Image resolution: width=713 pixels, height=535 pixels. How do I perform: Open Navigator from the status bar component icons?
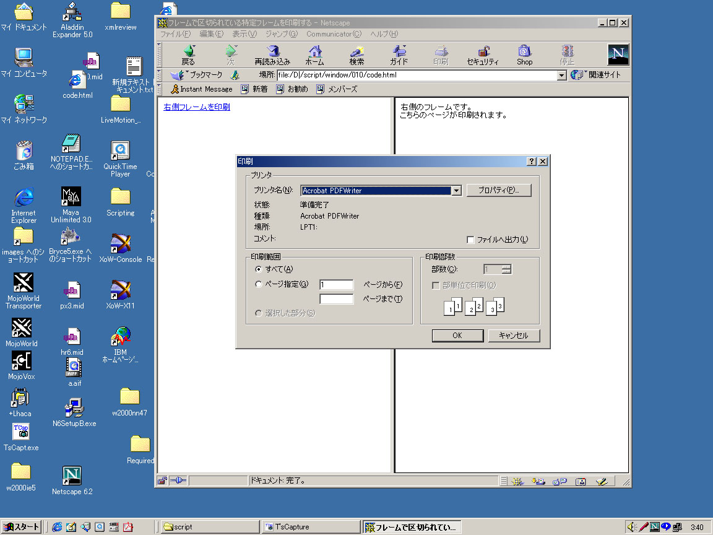click(x=517, y=481)
